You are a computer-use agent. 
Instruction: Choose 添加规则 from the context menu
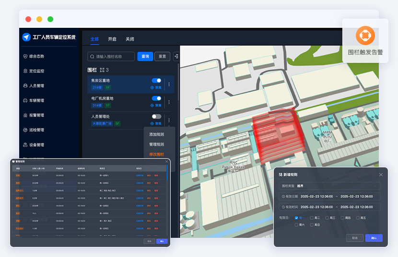(156, 134)
